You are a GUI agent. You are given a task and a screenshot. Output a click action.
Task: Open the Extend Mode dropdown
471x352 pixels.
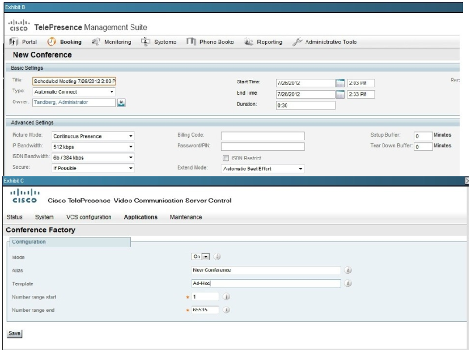point(262,168)
